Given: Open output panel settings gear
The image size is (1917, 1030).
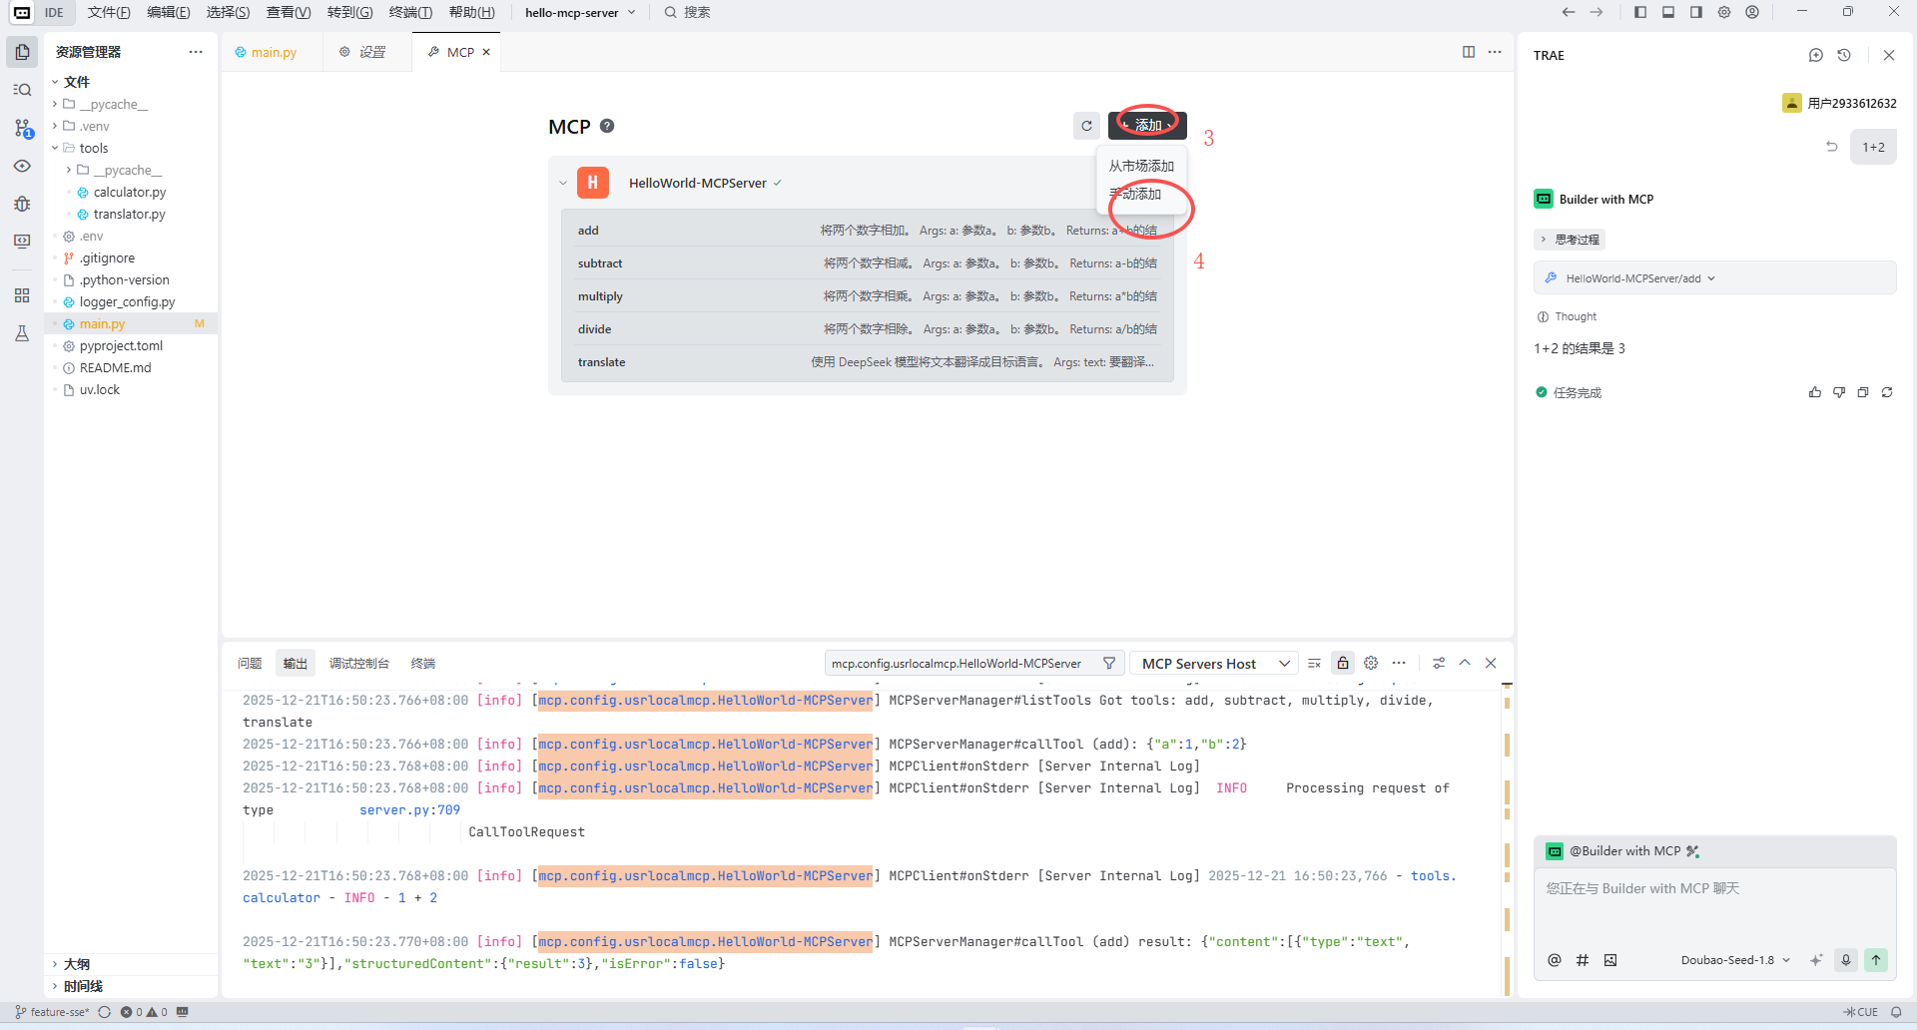Looking at the screenshot, I should 1371,663.
